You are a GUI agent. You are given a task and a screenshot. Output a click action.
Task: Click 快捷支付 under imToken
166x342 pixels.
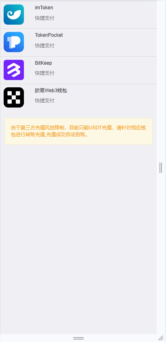(x=45, y=18)
